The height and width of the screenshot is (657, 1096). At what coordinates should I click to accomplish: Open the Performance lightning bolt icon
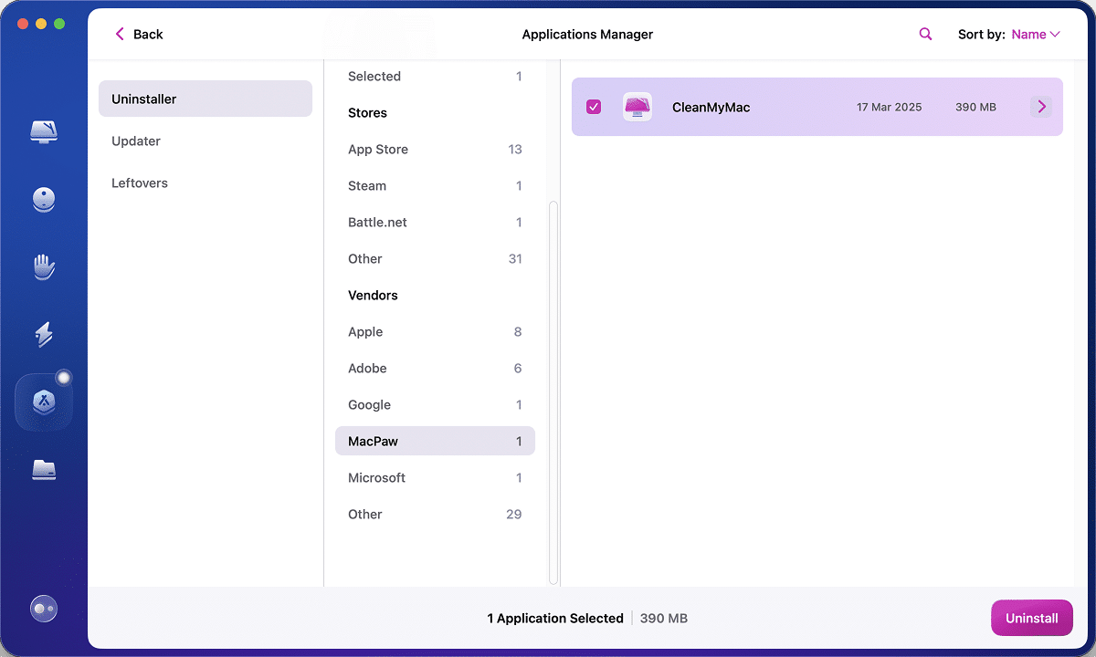44,335
